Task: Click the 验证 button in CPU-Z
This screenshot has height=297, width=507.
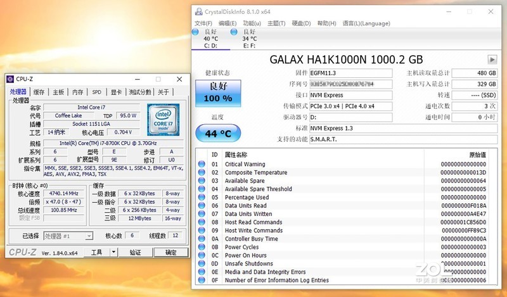Action: [136, 252]
